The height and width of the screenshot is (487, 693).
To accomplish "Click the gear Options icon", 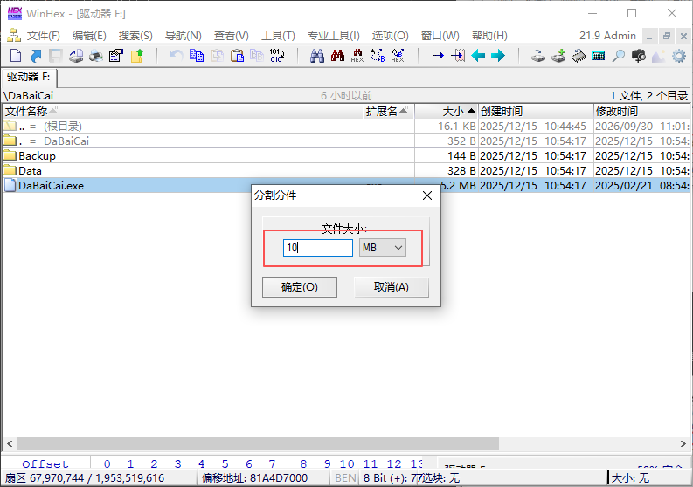I will point(679,56).
